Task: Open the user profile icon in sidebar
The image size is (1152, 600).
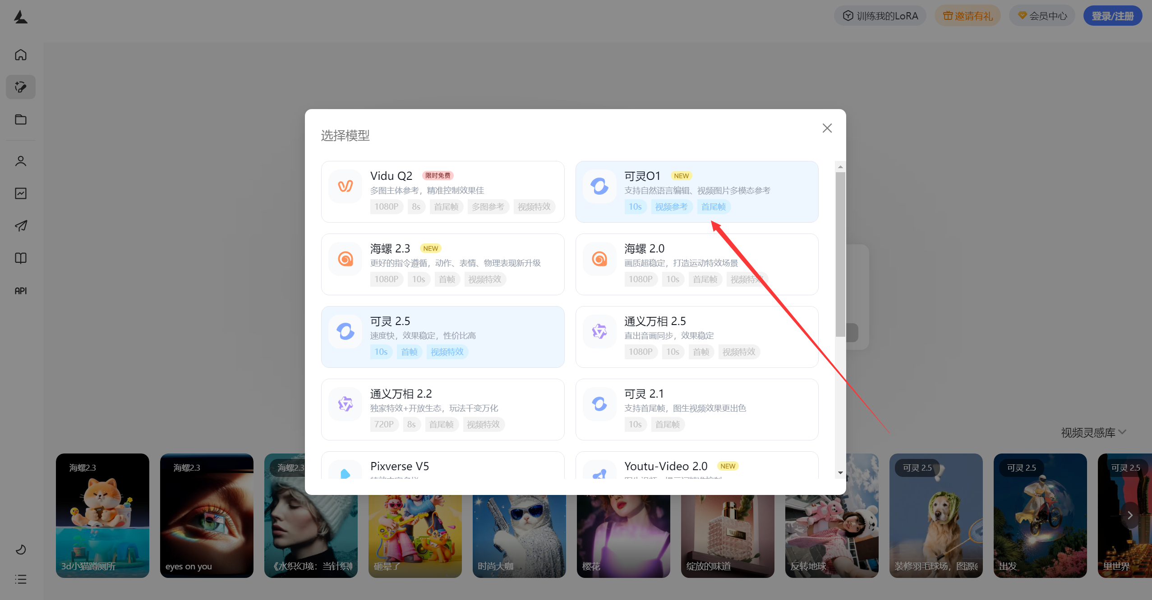Action: [20, 160]
